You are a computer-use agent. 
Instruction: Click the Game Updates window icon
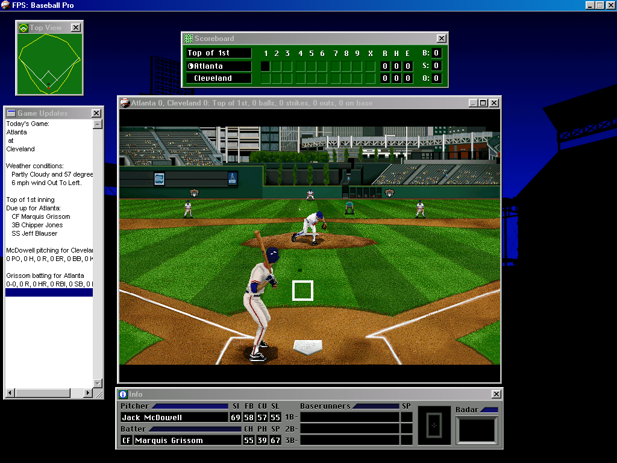(x=11, y=113)
